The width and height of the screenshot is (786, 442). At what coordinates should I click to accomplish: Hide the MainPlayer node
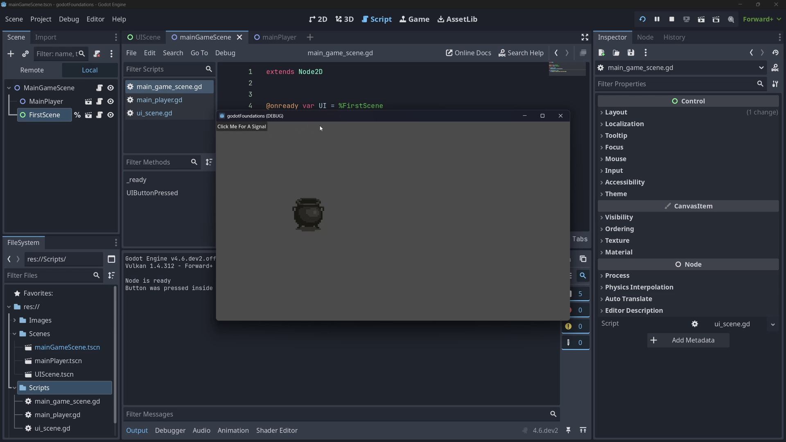pos(111,101)
